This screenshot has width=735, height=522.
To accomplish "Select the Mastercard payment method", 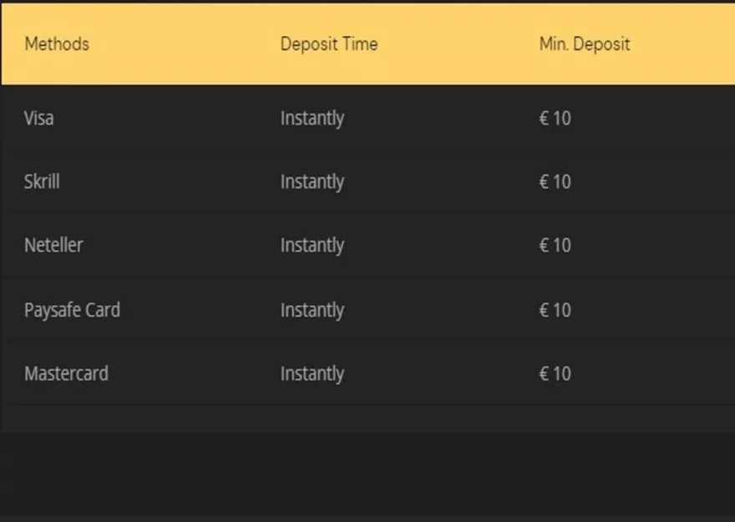I will coord(66,373).
